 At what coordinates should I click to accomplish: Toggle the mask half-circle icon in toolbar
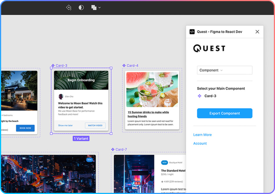[x=81, y=8]
